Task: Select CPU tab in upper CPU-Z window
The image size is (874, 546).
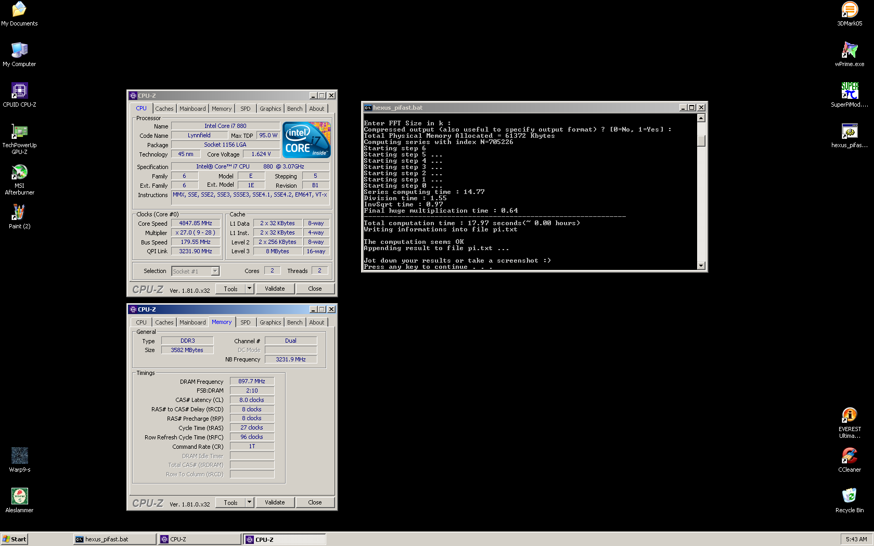Action: 141,108
